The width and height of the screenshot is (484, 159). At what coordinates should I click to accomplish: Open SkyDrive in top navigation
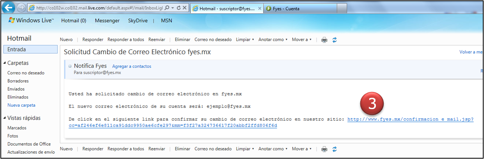pyautogui.click(x=138, y=21)
